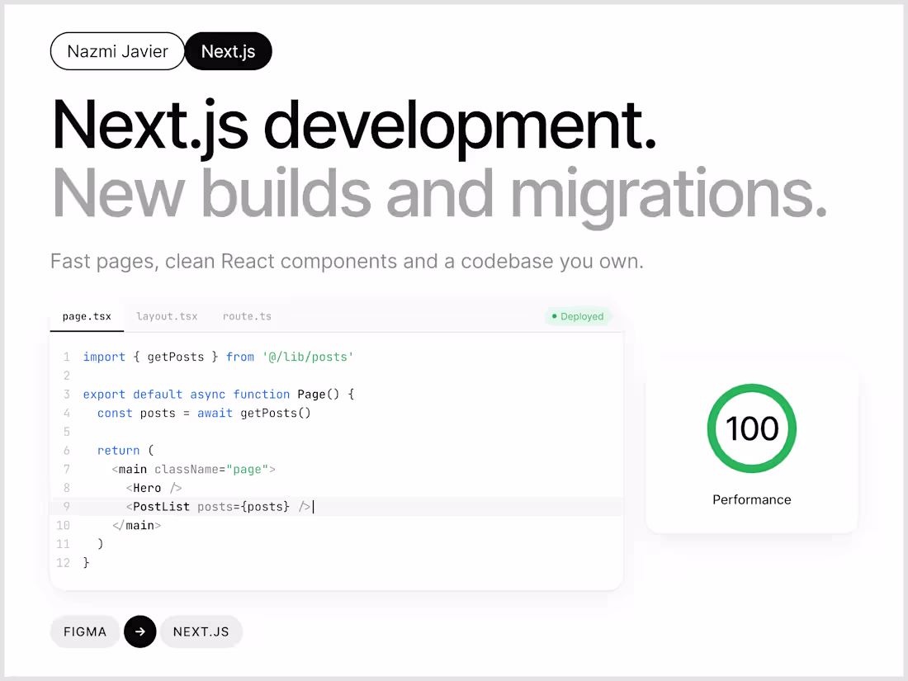This screenshot has height=681, width=908.
Task: Click the 'Fast pages, clean React components' subtitle
Action: (347, 261)
